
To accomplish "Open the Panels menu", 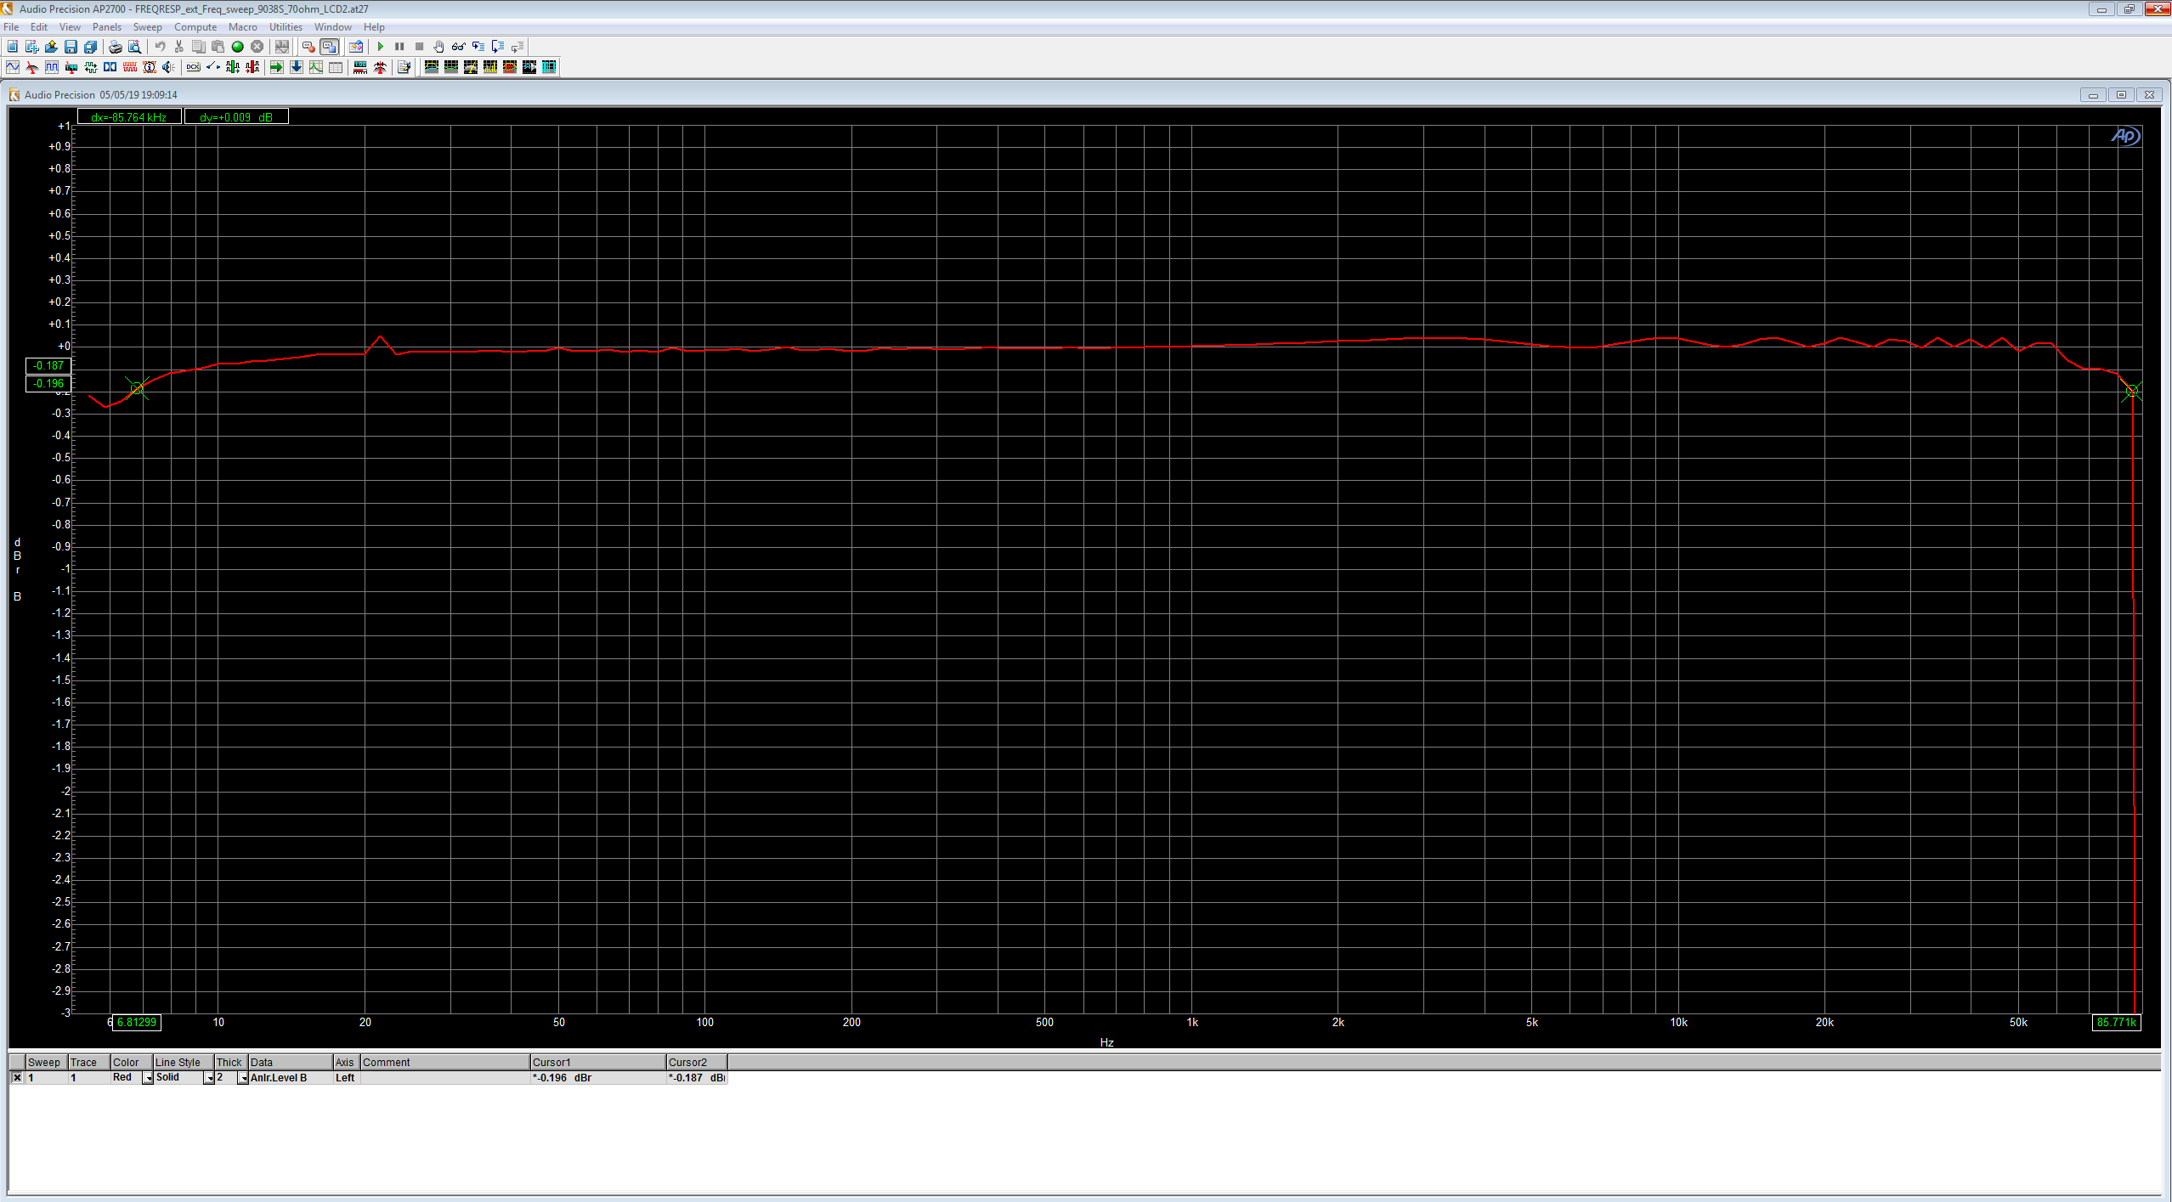I will coord(107,27).
